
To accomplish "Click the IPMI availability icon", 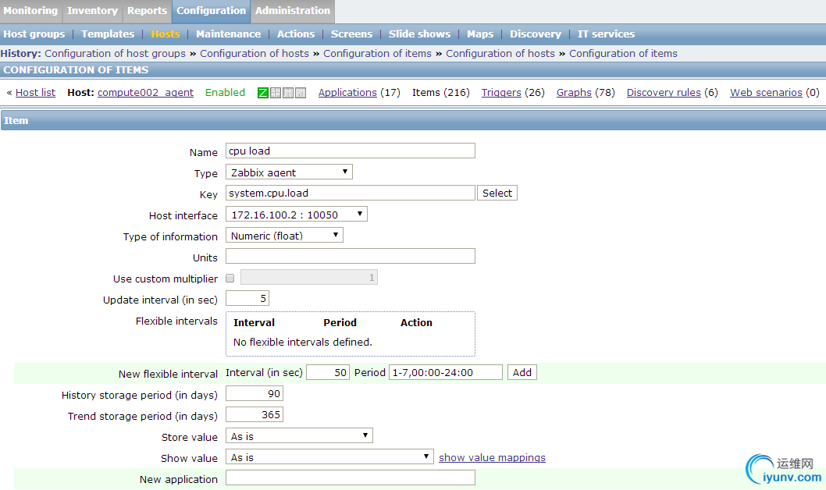I will [301, 93].
